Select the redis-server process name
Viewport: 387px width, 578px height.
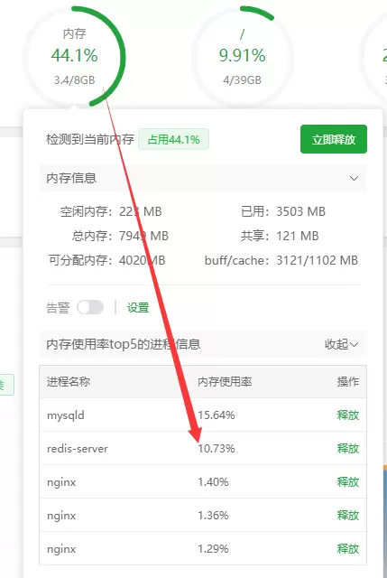point(78,449)
